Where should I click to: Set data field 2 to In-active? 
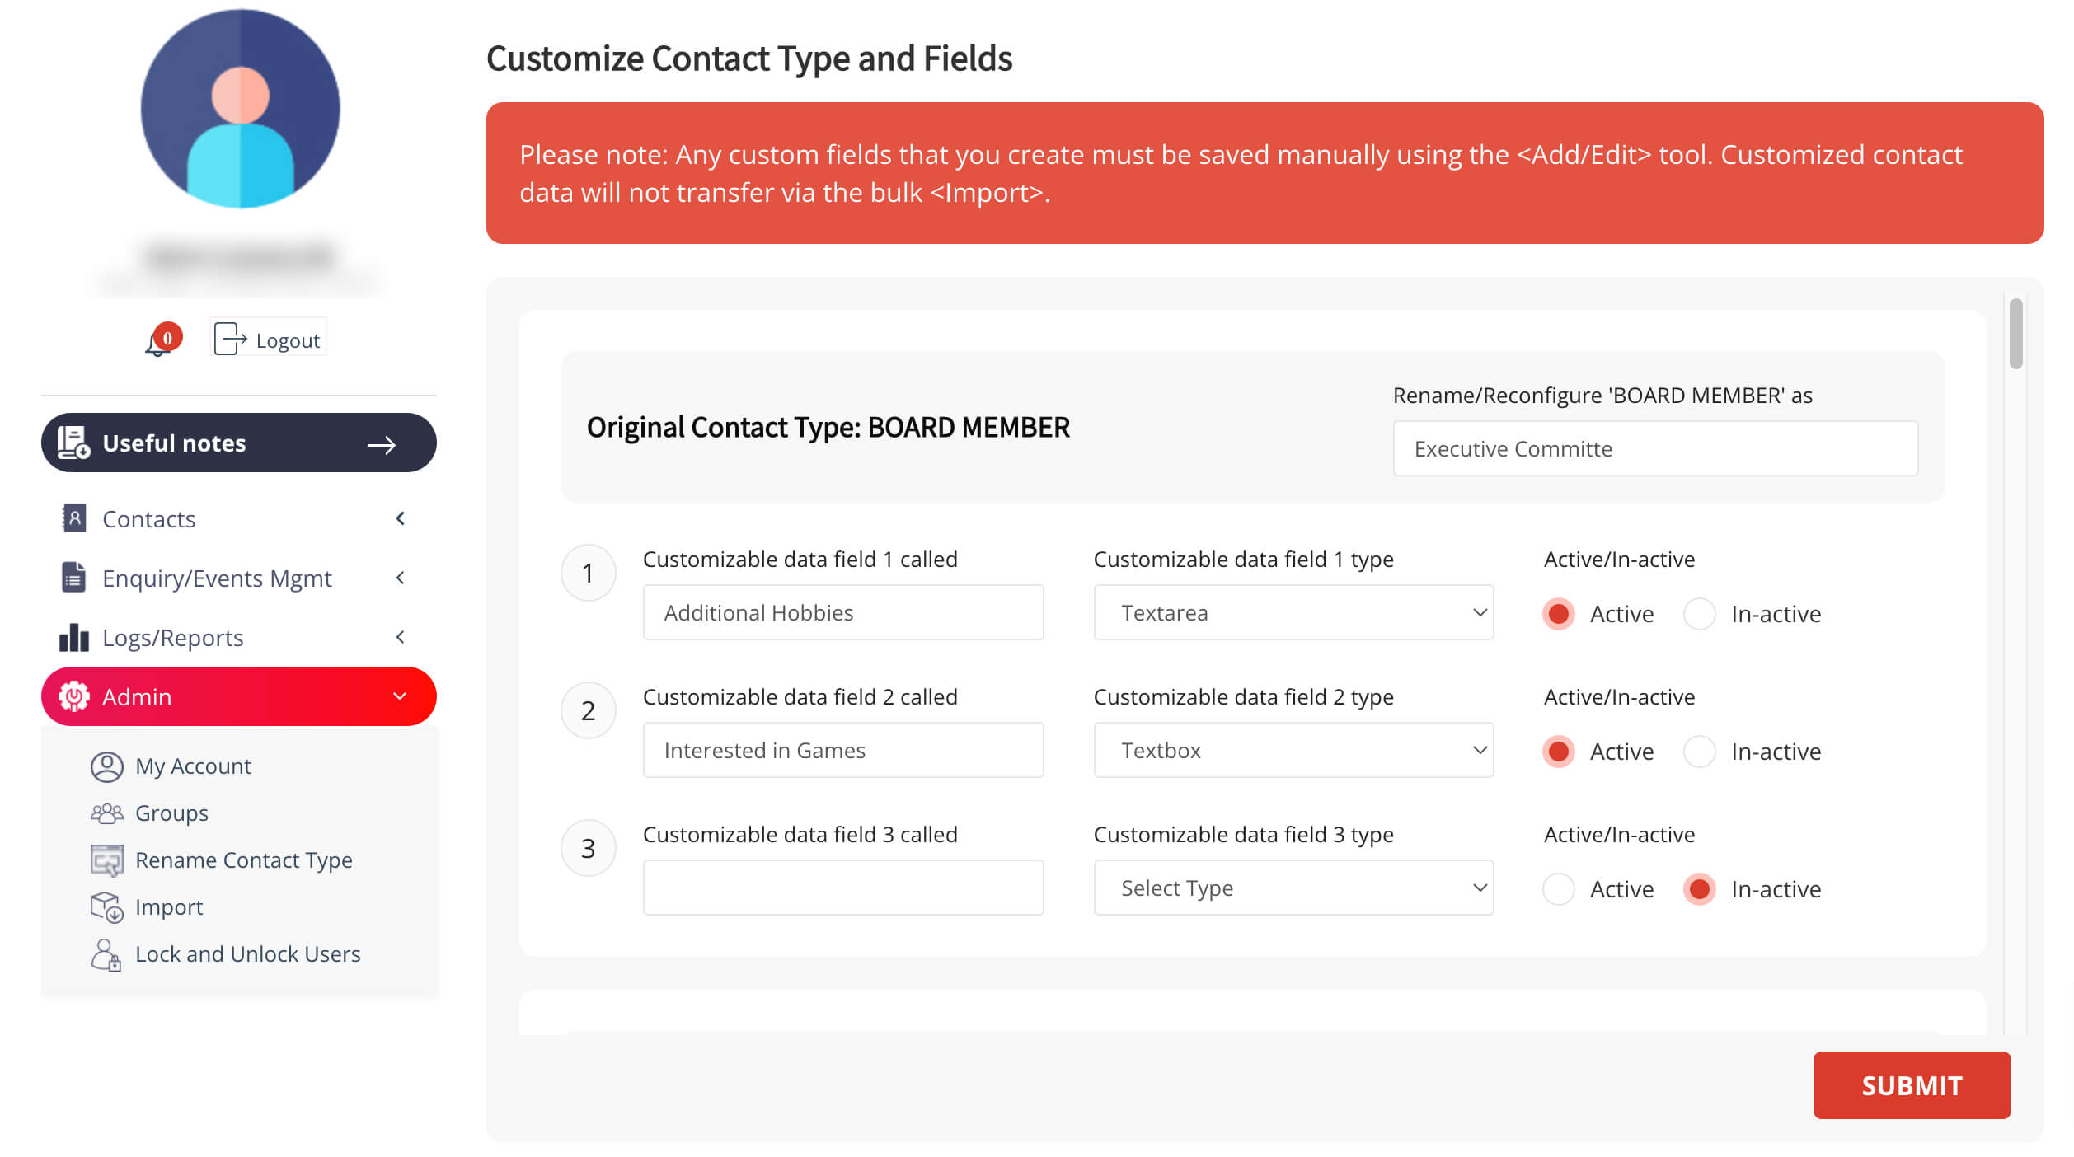1699,751
